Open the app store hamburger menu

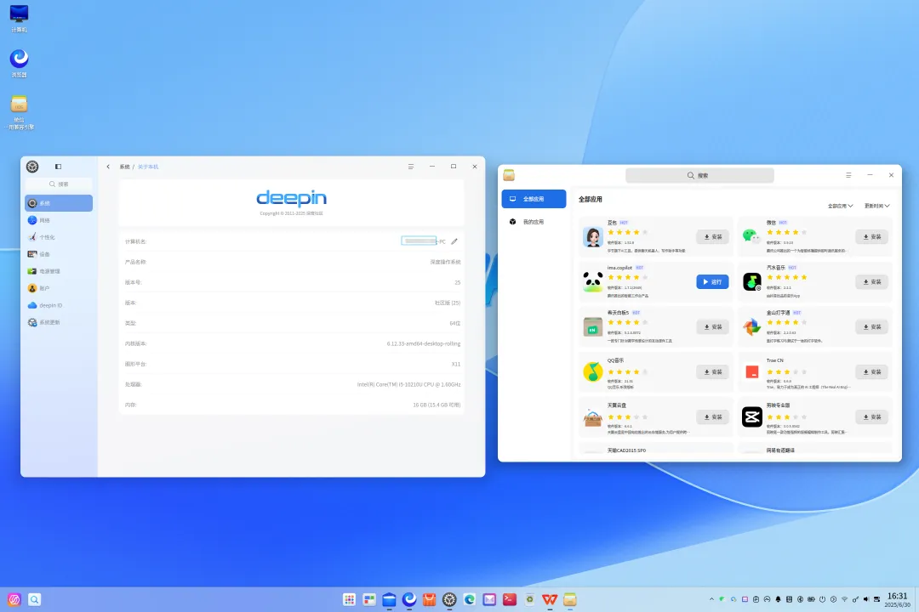(x=848, y=175)
